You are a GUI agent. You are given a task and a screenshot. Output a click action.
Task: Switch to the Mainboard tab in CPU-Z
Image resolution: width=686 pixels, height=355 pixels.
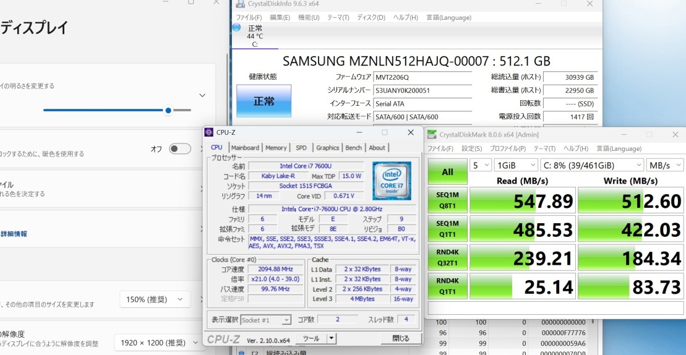click(x=245, y=148)
